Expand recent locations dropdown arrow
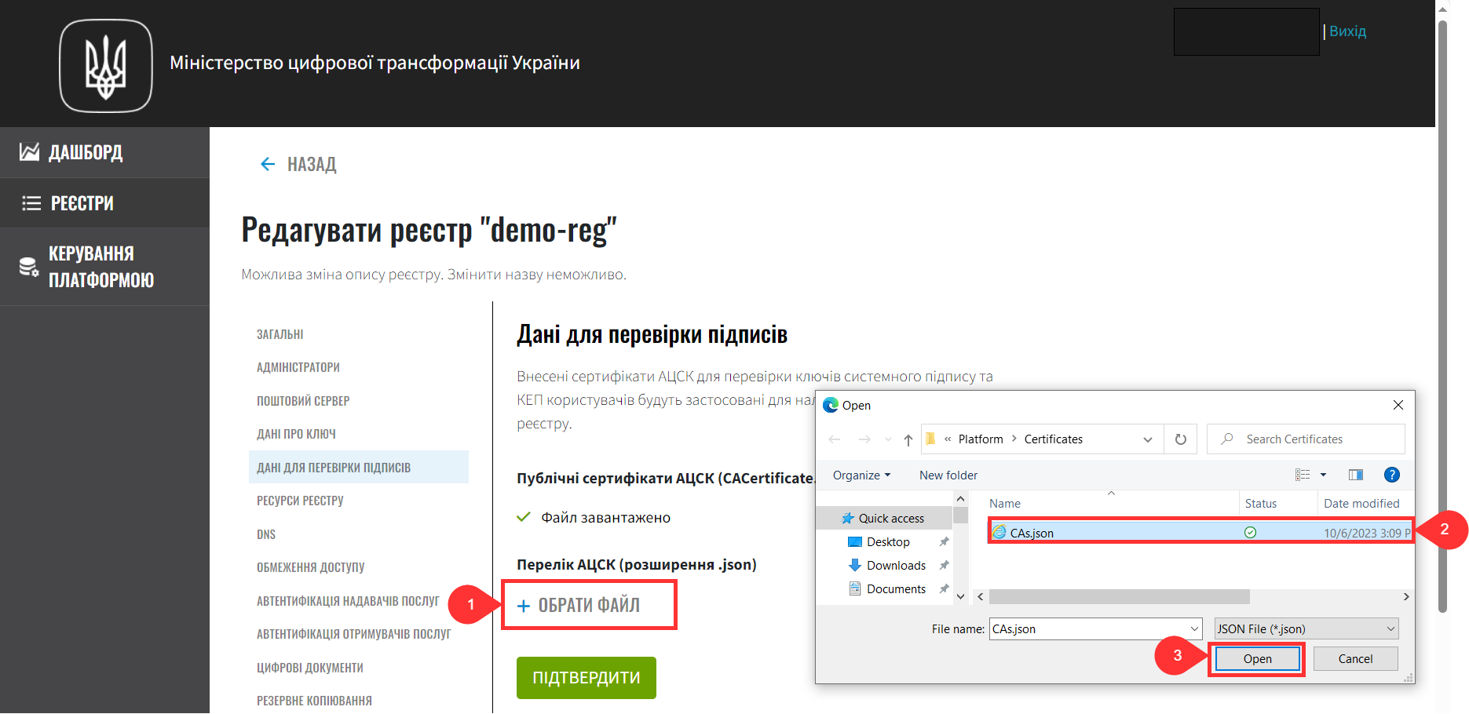Image resolution: width=1469 pixels, height=714 pixels. pos(888,439)
